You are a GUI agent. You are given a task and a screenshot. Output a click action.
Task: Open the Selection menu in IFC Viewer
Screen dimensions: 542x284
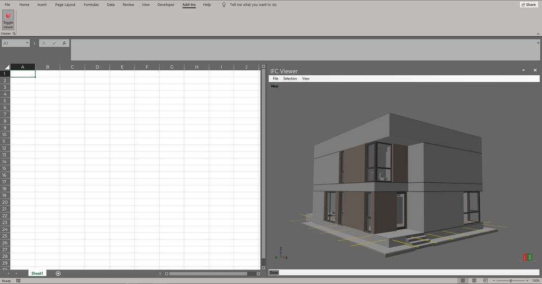point(290,78)
